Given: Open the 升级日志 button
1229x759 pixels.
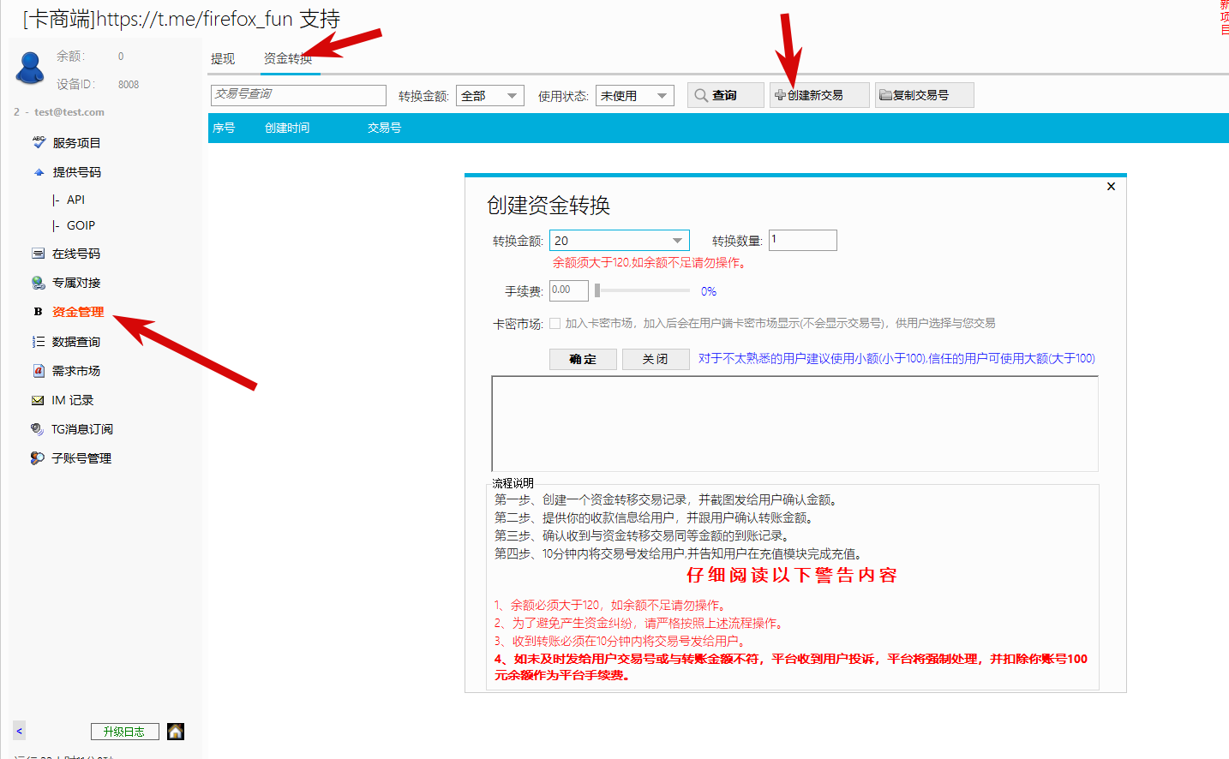Looking at the screenshot, I should [x=124, y=732].
